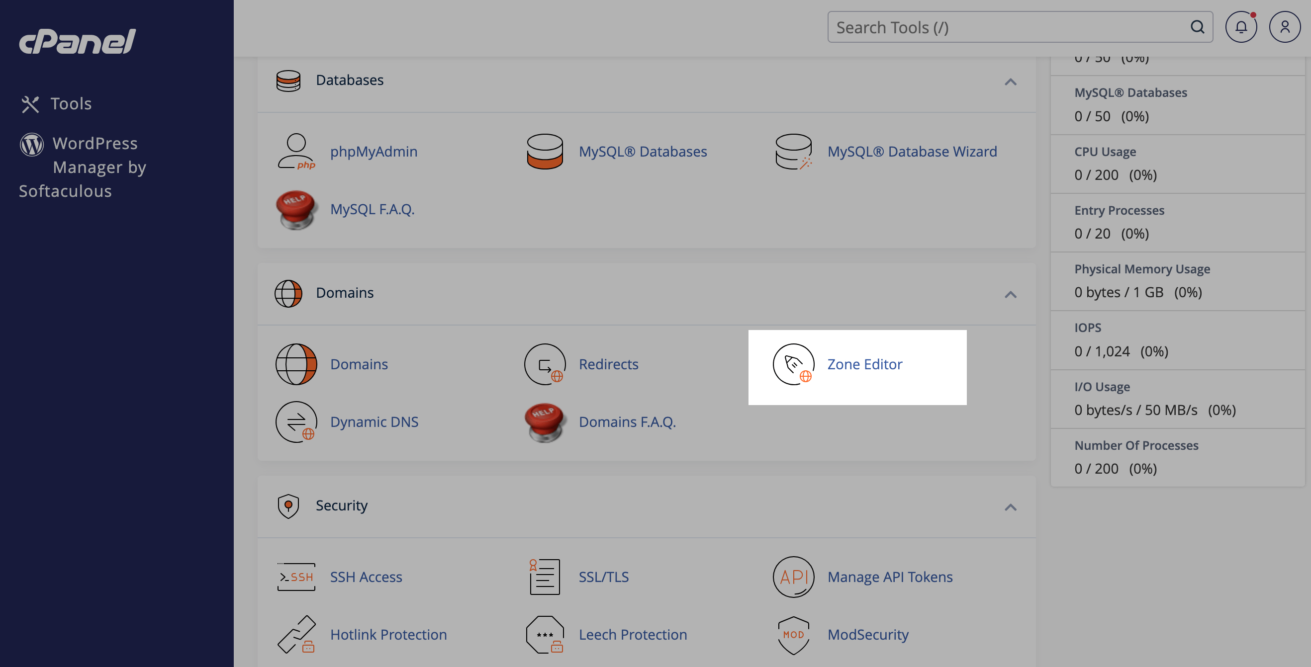Viewport: 1311px width, 667px height.
Task: Collapse the Security section
Action: (x=1010, y=507)
